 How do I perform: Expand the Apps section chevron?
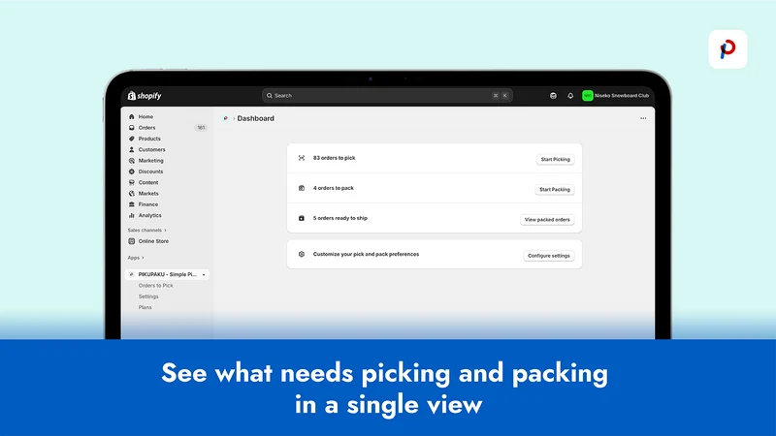pyautogui.click(x=143, y=258)
